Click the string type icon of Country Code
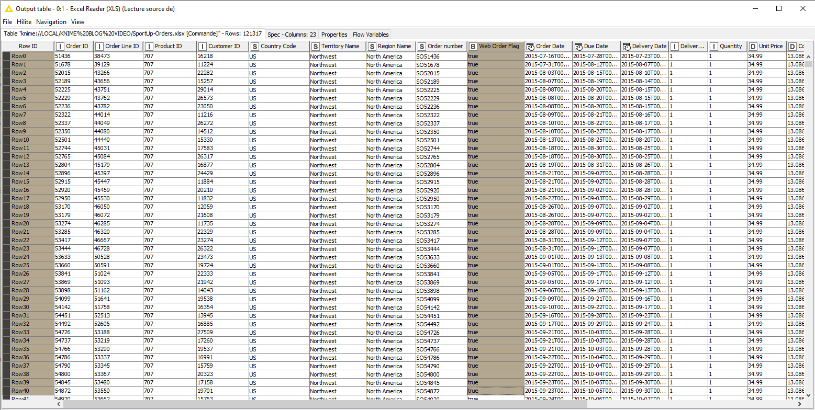 coord(254,47)
